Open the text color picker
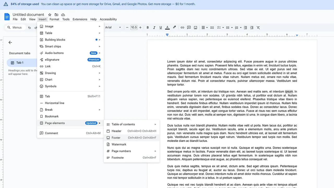 167,27
